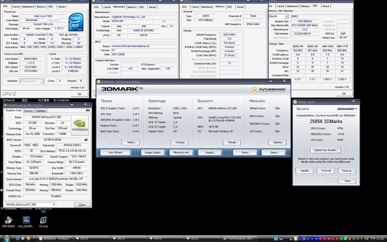
Task: Switch to Validation tab in GPU-Z
Action: pyautogui.click(x=41, y=111)
